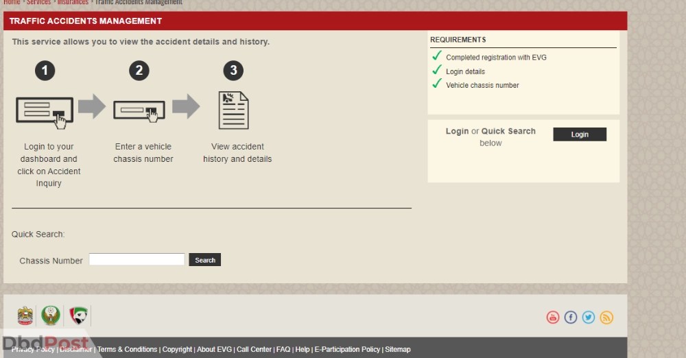Click 'Vehicle chassis number' requirement text

coord(482,85)
